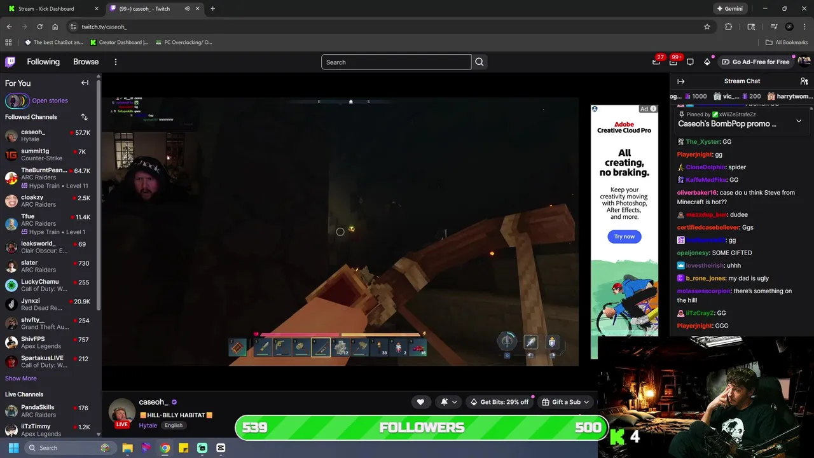The height and width of the screenshot is (458, 814).
Task: Submit search with the magnifier button
Action: pyautogui.click(x=479, y=62)
